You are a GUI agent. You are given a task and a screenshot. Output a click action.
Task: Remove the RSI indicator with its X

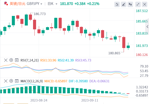pos(6,60)
